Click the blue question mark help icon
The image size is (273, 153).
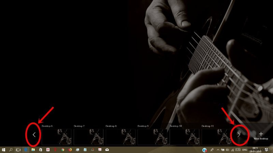point(204,150)
